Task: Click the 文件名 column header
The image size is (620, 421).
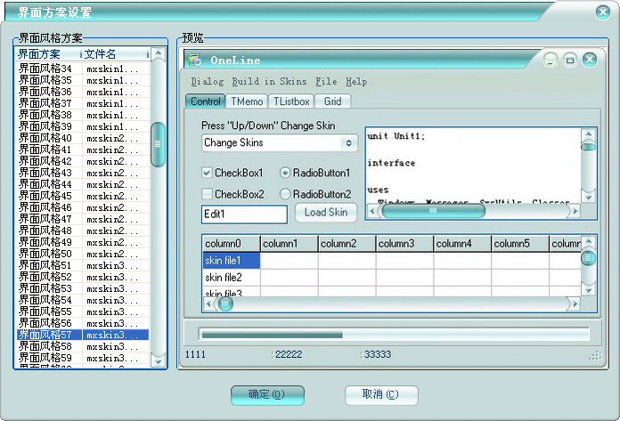Action: point(116,54)
